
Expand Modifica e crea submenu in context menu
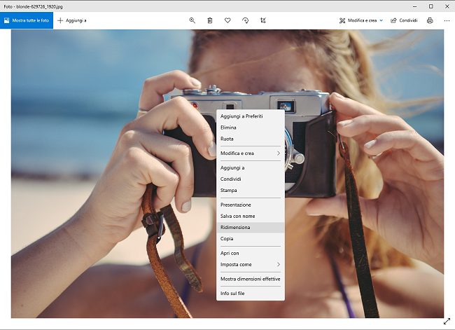(x=250, y=153)
